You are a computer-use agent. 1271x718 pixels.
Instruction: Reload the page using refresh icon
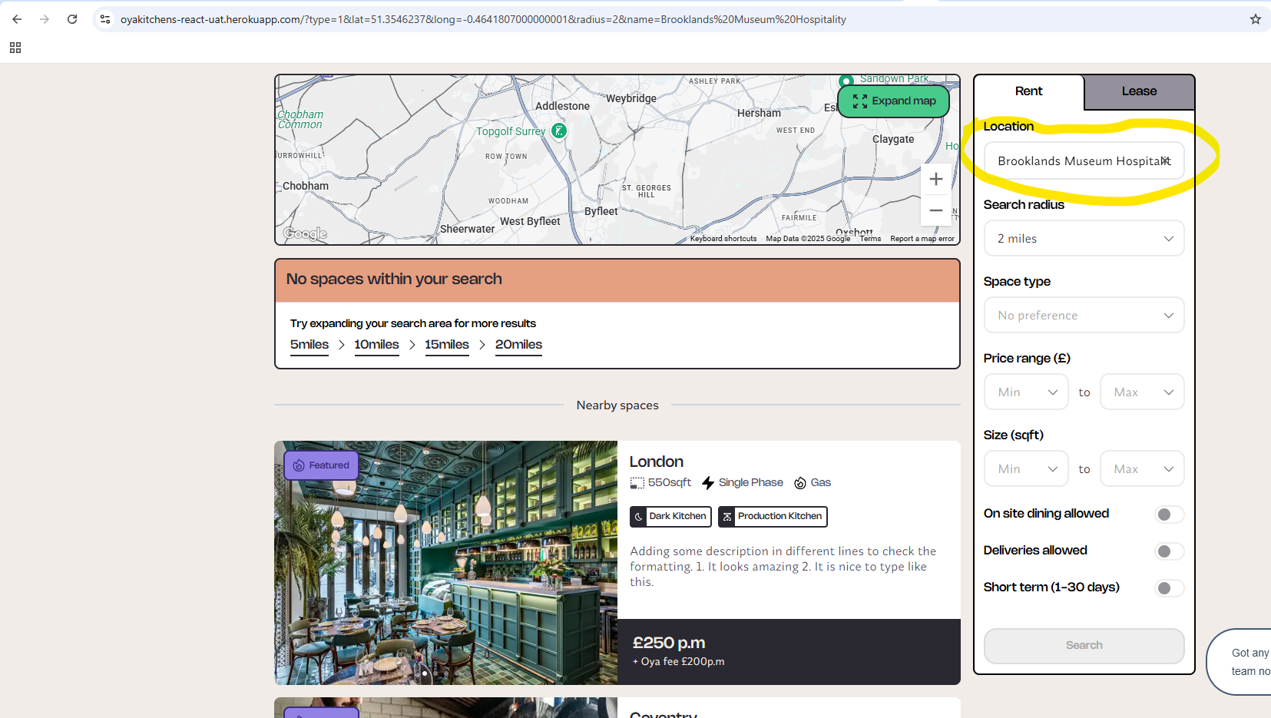(x=72, y=19)
